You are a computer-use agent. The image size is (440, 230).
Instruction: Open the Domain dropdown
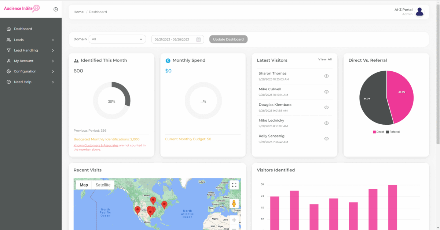[117, 39]
